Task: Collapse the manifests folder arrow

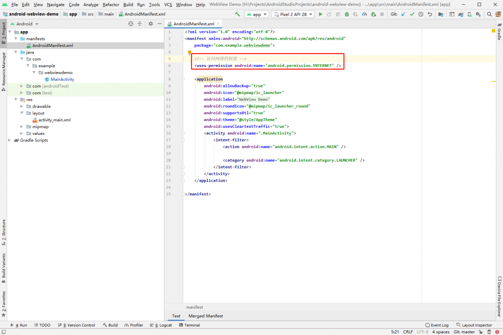Action: [16, 39]
